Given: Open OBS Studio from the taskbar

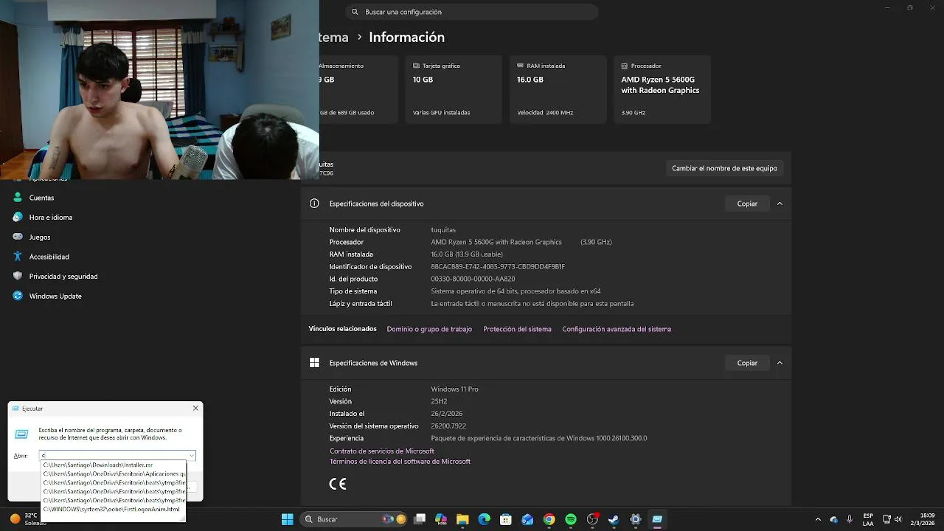Looking at the screenshot, I should point(592,519).
